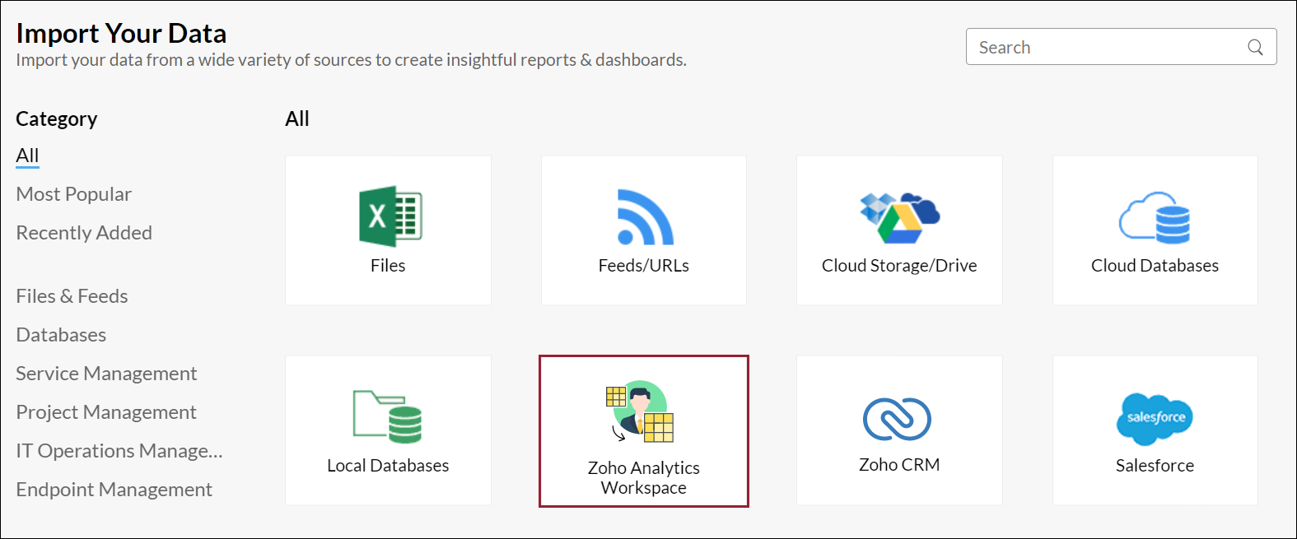Select the Endpoint Management category
The width and height of the screenshot is (1297, 539).
[114, 490]
